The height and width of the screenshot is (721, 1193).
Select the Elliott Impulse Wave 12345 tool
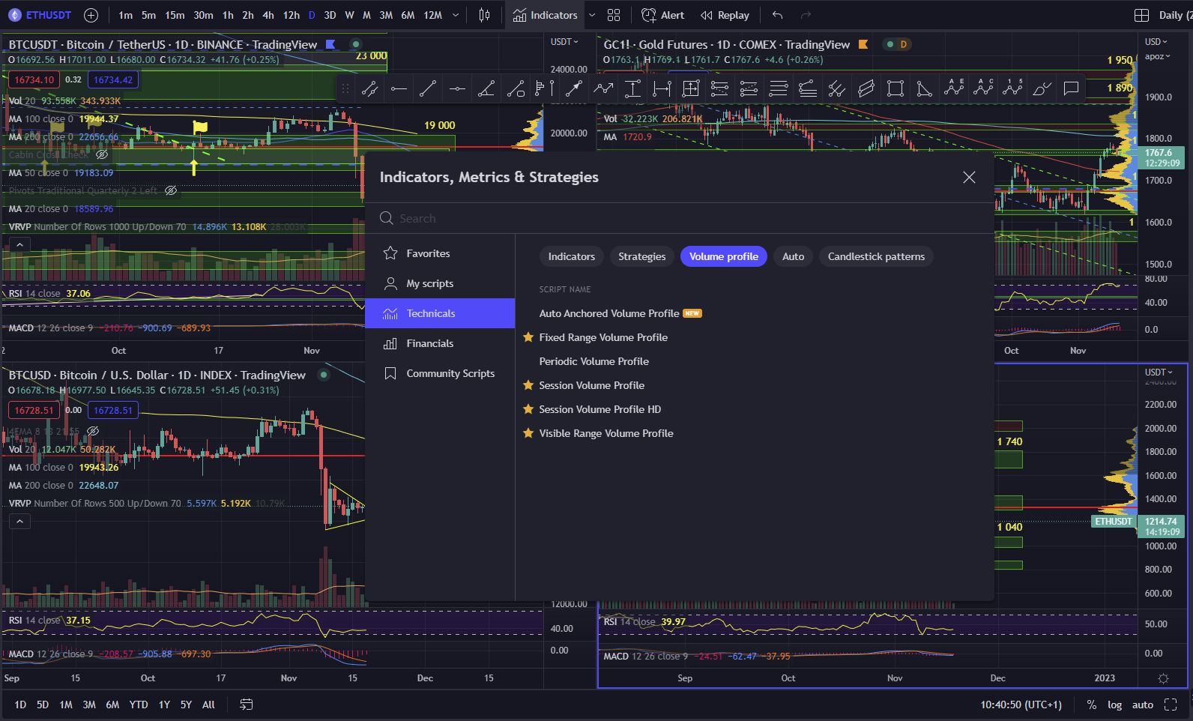(1012, 89)
